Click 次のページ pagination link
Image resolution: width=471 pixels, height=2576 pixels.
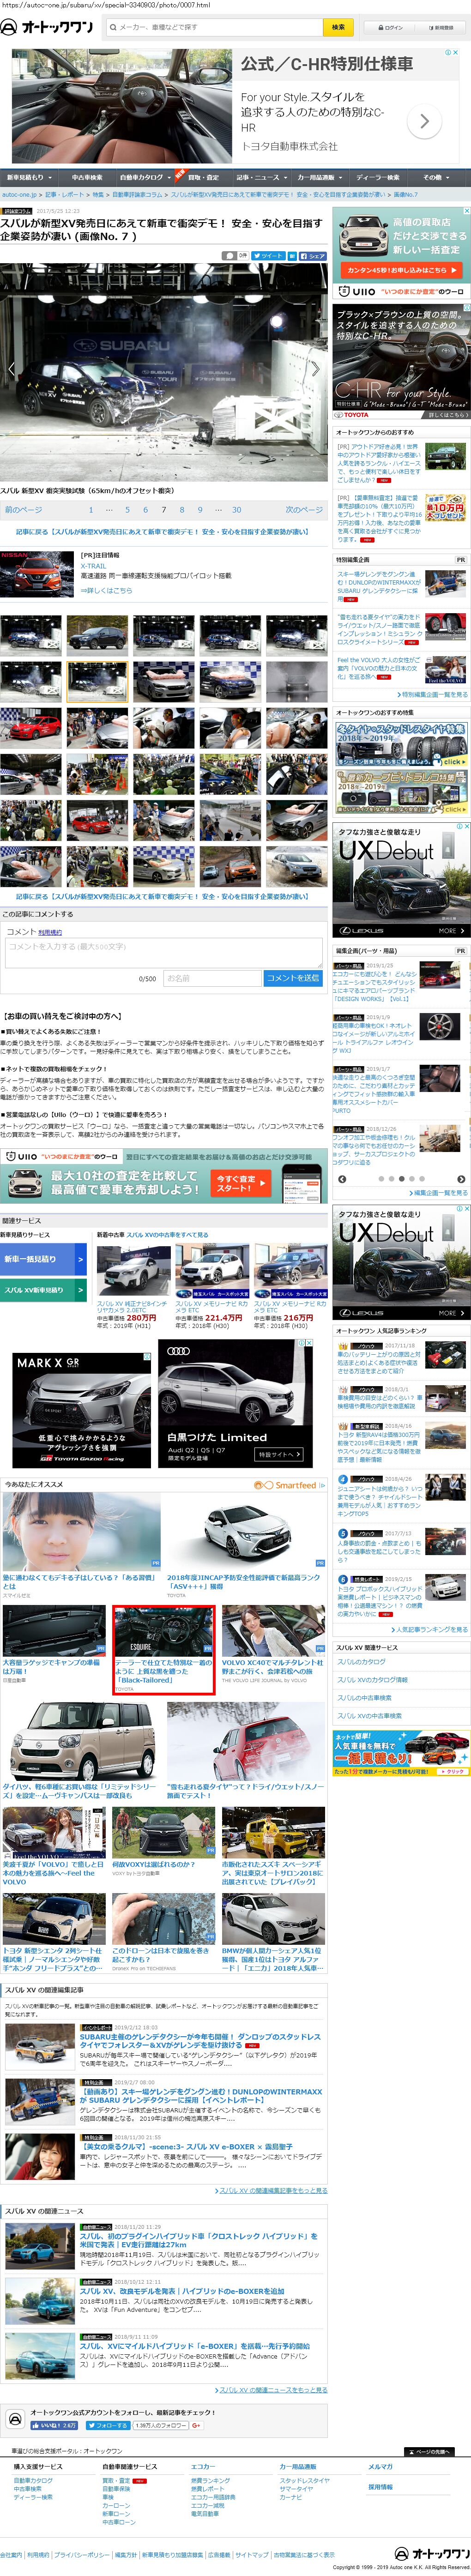click(304, 510)
